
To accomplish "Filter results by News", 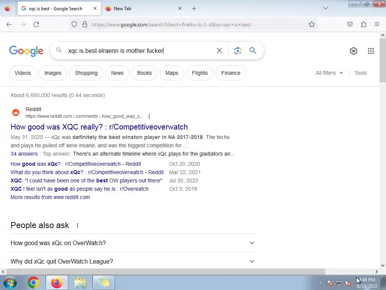I will (117, 73).
